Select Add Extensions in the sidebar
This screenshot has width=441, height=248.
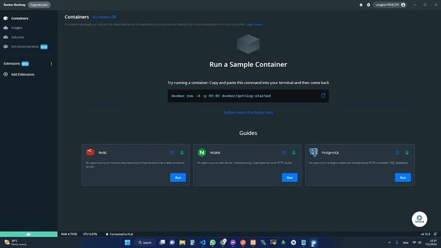(23, 74)
